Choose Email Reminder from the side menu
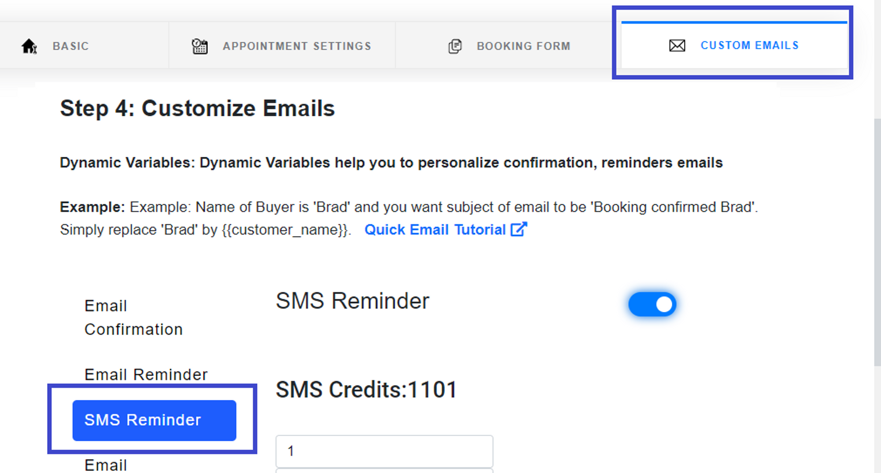This screenshot has height=473, width=881. pyautogui.click(x=146, y=374)
